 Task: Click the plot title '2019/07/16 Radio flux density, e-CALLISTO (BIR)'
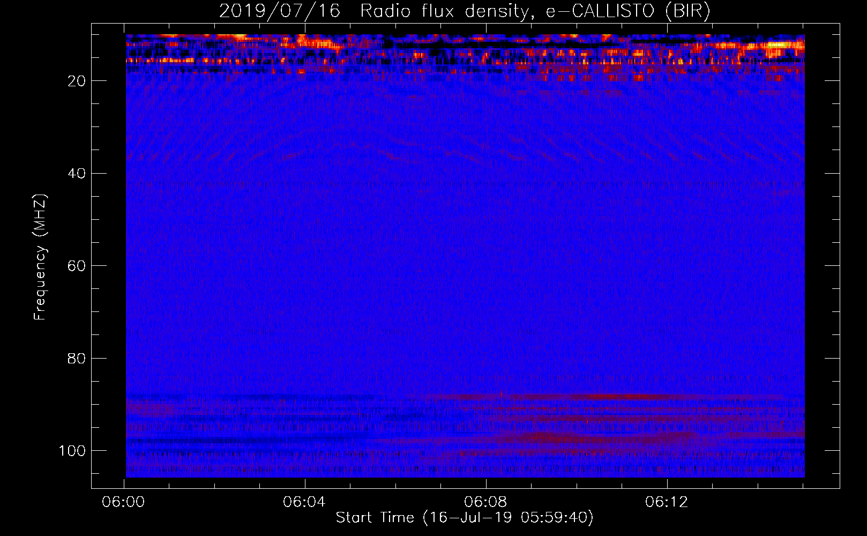pos(465,11)
